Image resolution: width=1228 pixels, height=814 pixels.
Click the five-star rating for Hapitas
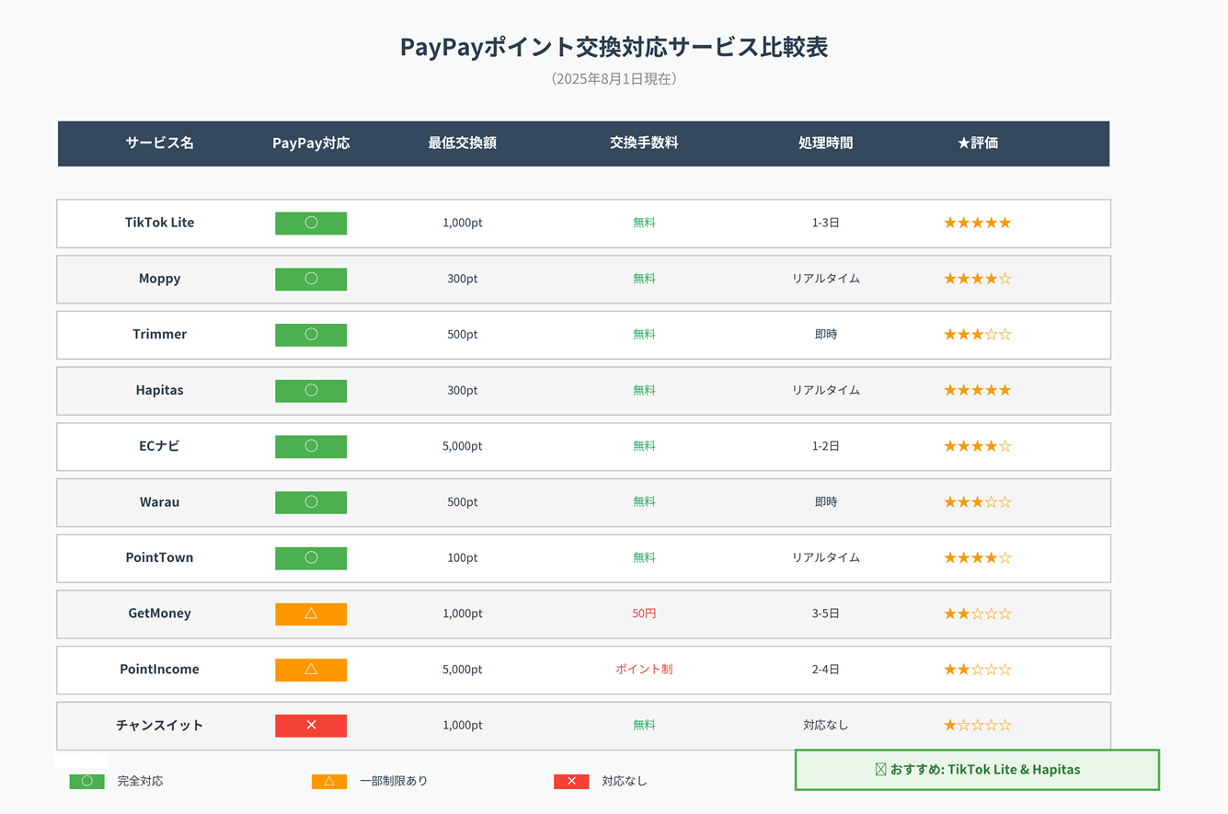pos(977,390)
